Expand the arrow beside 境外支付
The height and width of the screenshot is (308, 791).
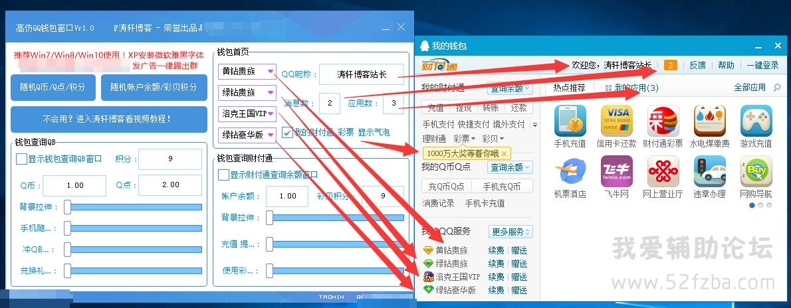[x=534, y=125]
